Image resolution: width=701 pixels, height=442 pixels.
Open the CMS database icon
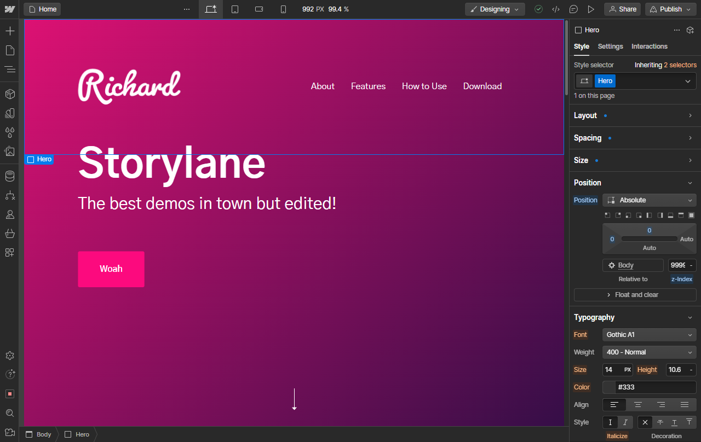10,176
